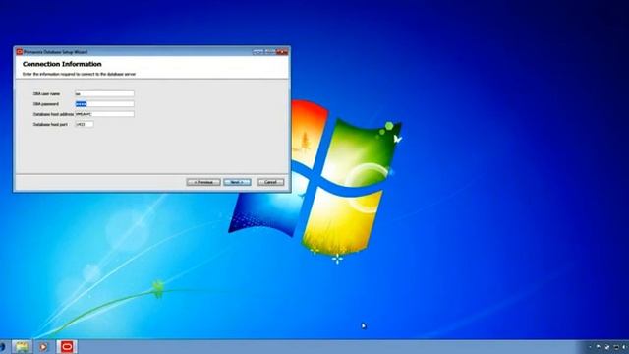
Task: Click into the DBA password field
Action: [105, 104]
